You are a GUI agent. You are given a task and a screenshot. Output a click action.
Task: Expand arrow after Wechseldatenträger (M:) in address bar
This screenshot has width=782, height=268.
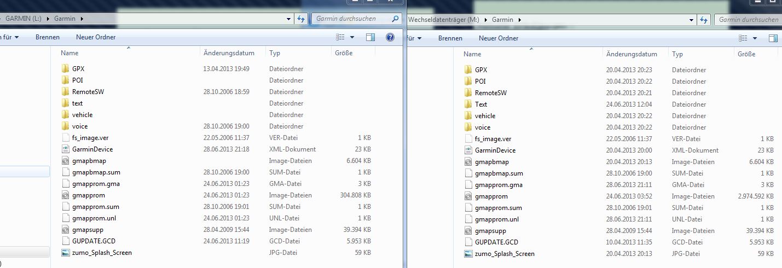[485, 20]
